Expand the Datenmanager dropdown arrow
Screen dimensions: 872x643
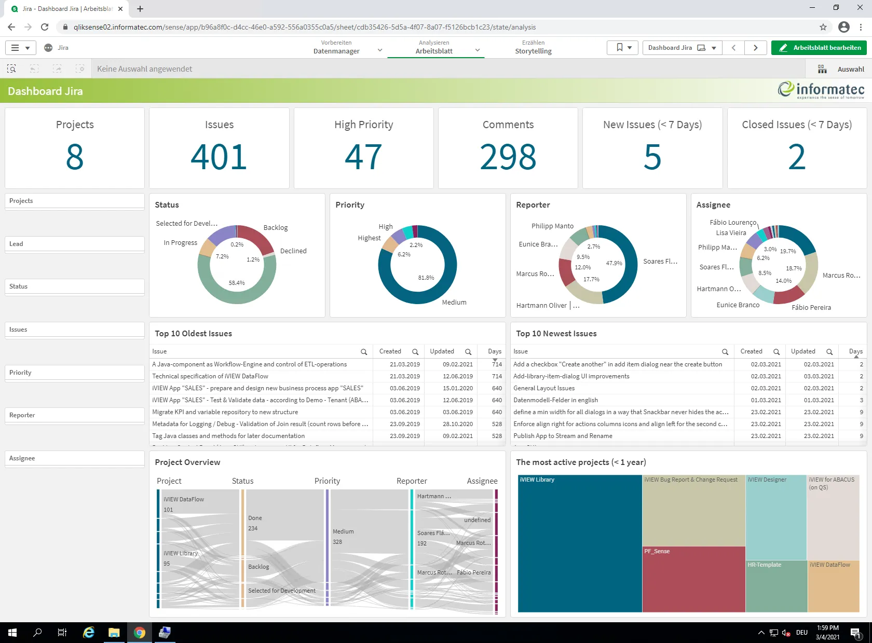pos(380,50)
